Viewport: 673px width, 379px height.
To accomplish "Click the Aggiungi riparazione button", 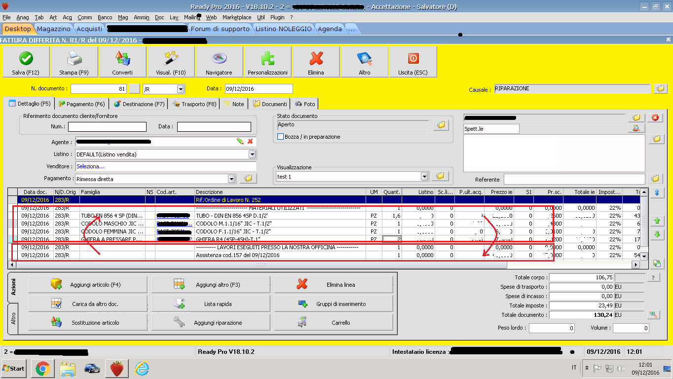I will [x=211, y=322].
